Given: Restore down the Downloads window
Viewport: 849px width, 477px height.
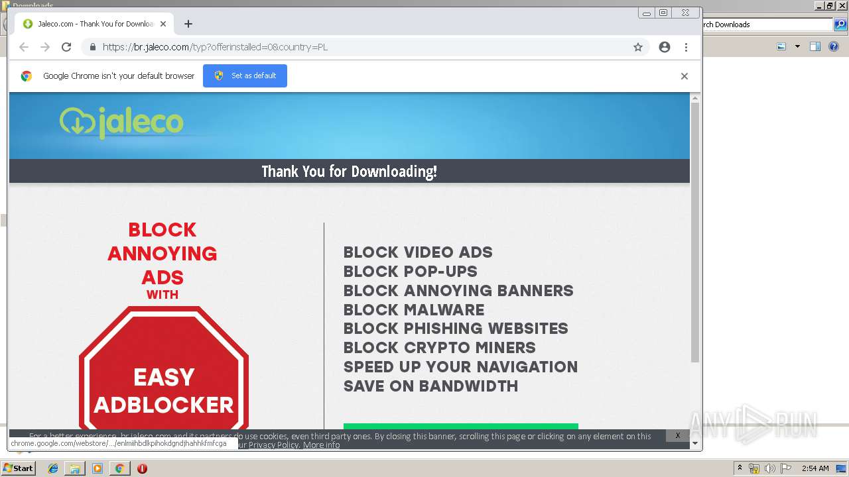Looking at the screenshot, I should 830,6.
